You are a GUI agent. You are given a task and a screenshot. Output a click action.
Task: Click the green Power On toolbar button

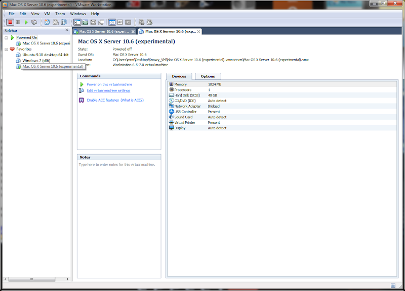(26, 22)
